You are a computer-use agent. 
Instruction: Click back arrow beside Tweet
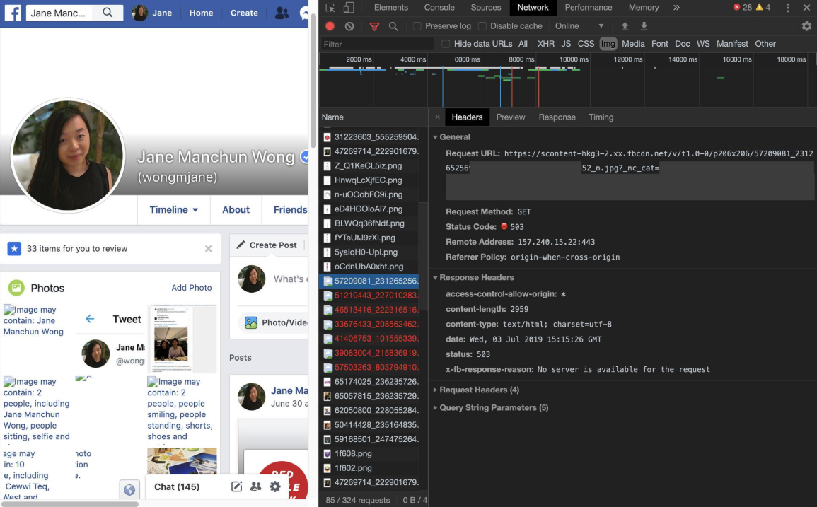(x=90, y=319)
